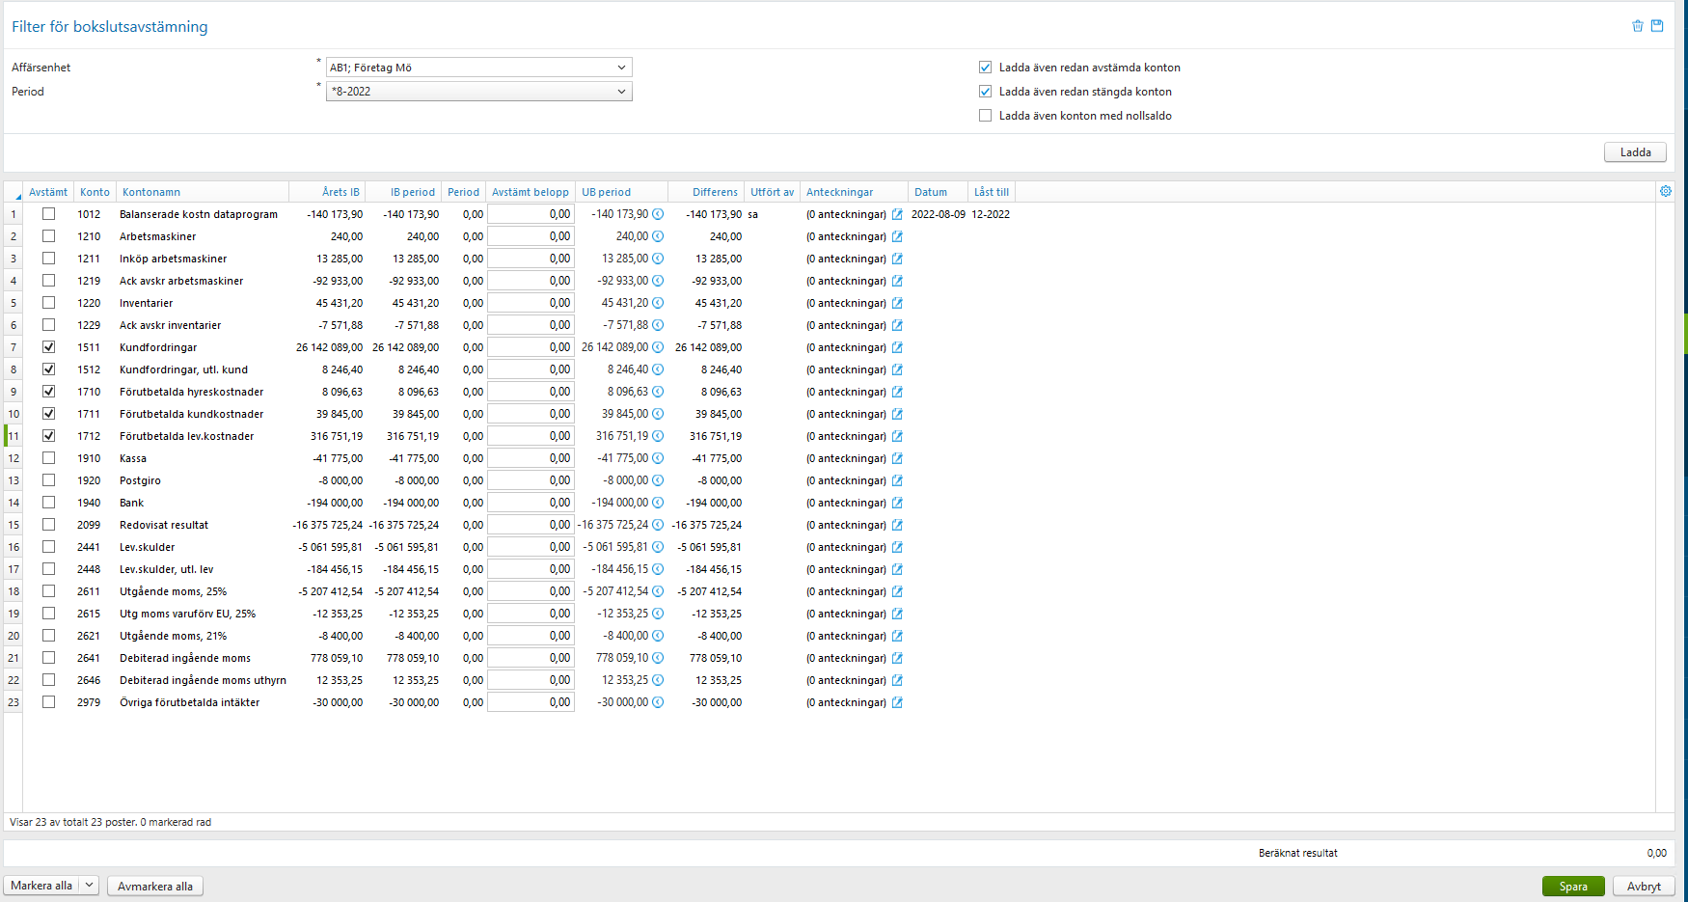Viewport: 1688px width, 902px height.
Task: Open history icon next to Kundfordringar UB period
Action: click(x=658, y=347)
